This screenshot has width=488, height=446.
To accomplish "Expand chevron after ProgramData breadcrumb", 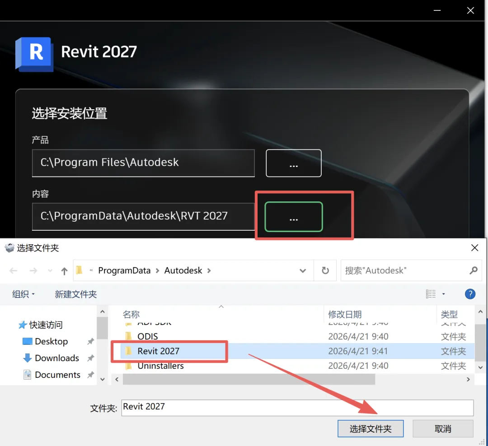I will pyautogui.click(x=158, y=270).
